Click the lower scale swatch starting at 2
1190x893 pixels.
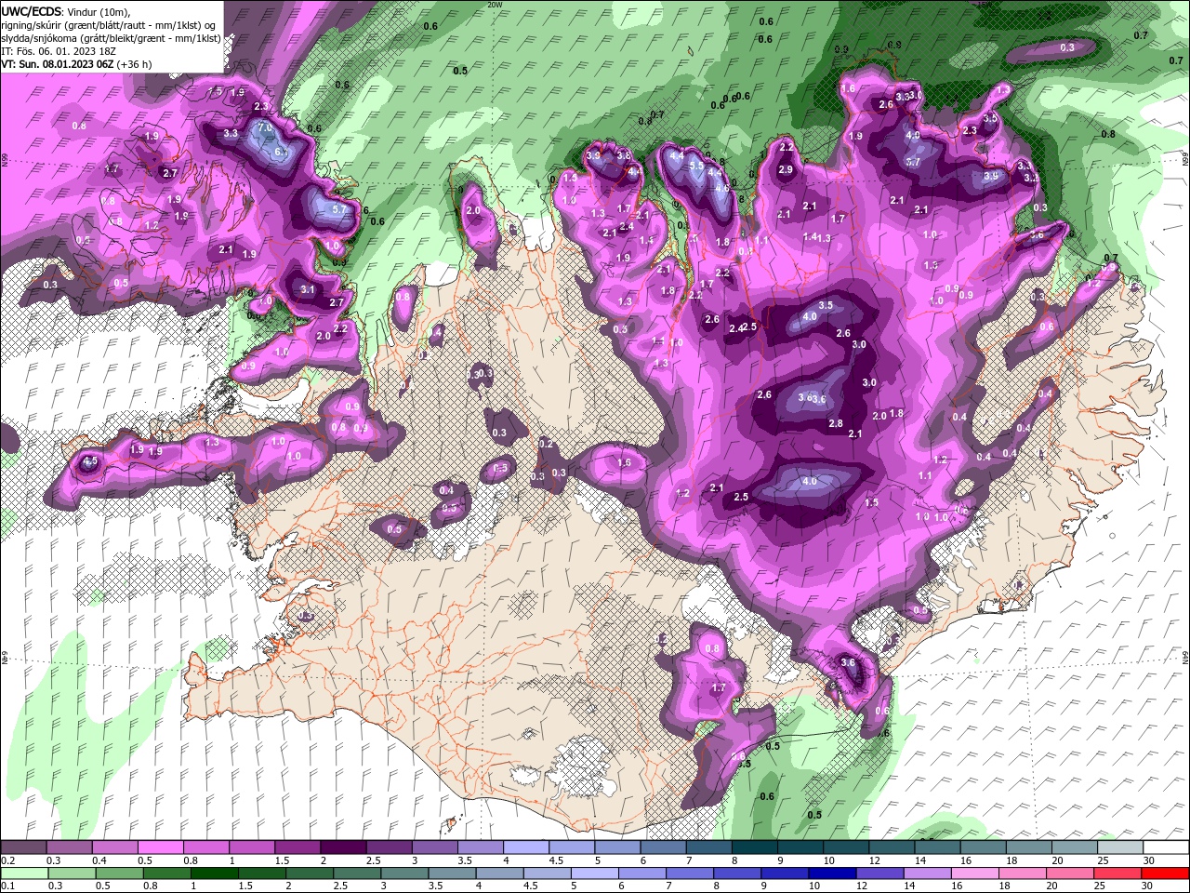tap(308, 873)
